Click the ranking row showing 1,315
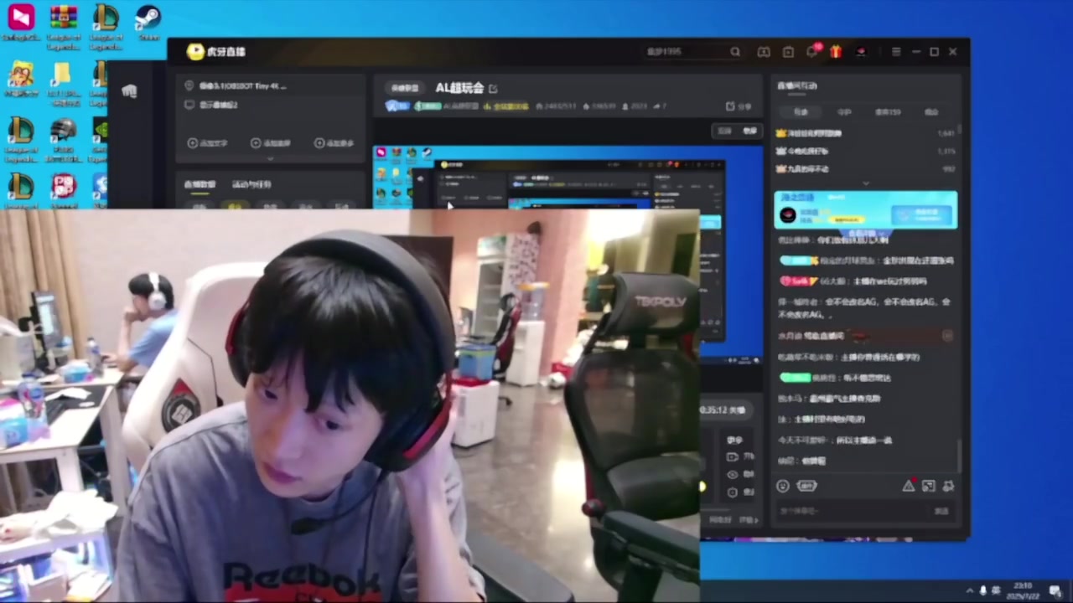Screen dimensions: 1073x603 pos(865,152)
